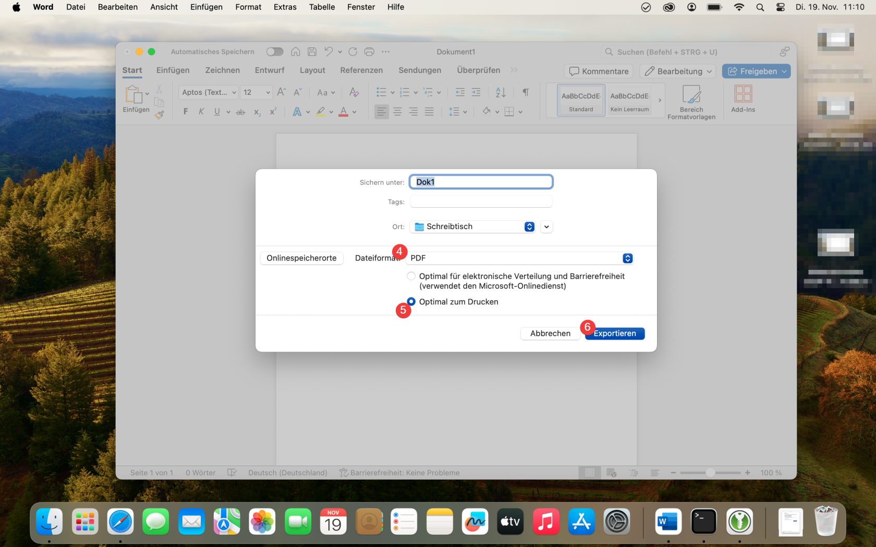The height and width of the screenshot is (547, 876).
Task: Click the undo arrow icon
Action: coord(328,52)
